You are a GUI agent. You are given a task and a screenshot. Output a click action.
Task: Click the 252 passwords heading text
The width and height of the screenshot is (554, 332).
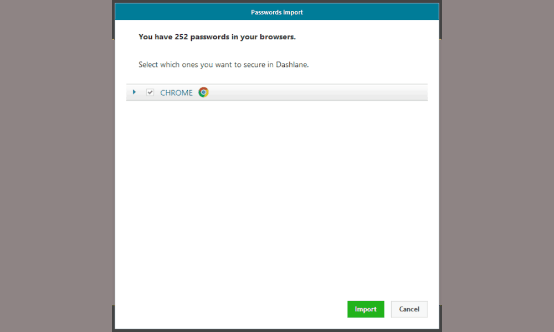(217, 37)
